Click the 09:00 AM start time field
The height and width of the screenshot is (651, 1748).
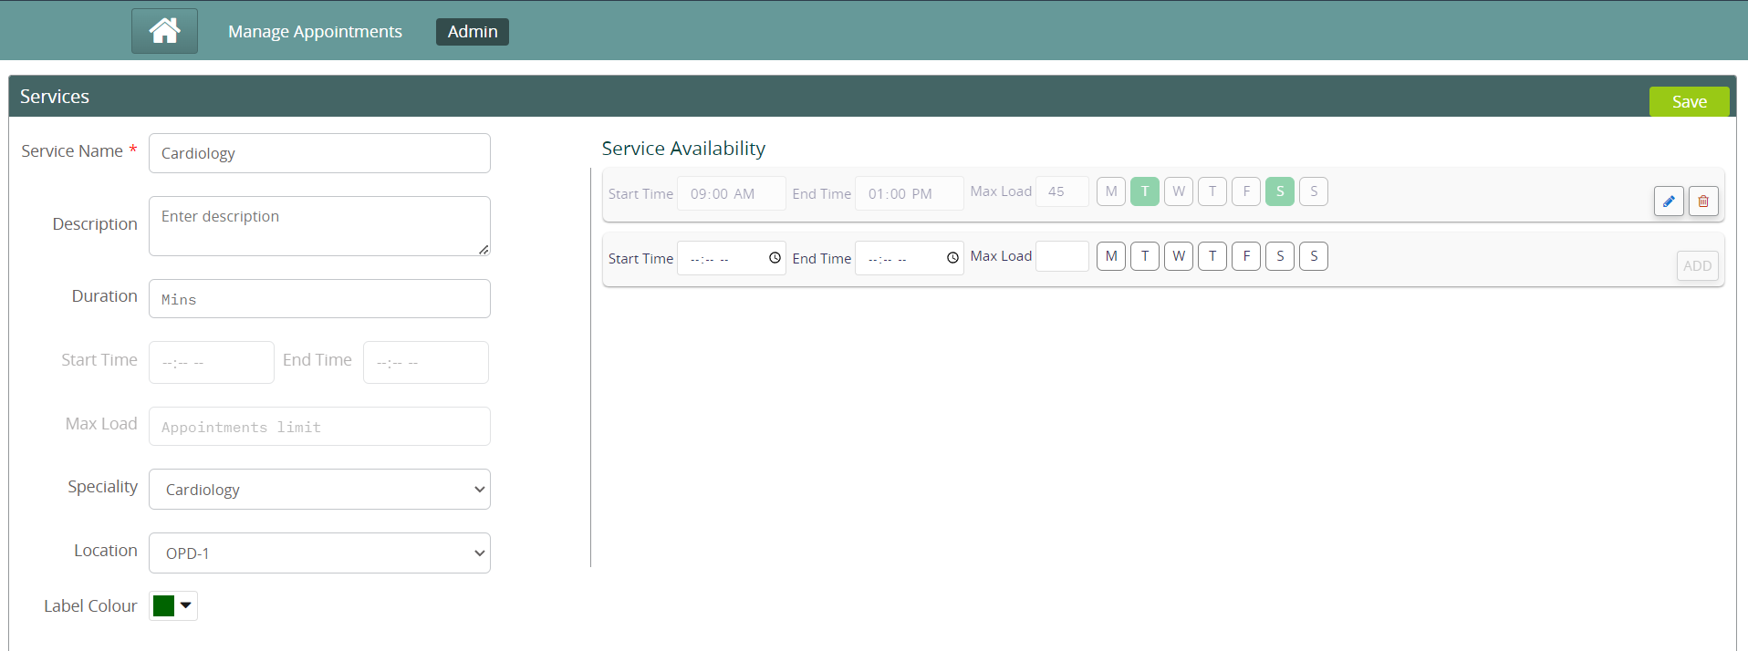(x=732, y=193)
